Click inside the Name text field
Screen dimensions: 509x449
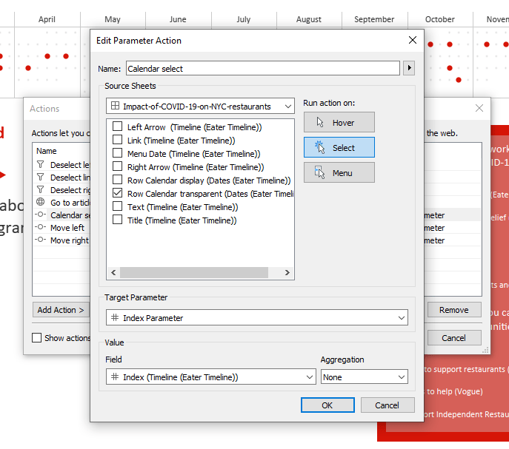tap(263, 69)
